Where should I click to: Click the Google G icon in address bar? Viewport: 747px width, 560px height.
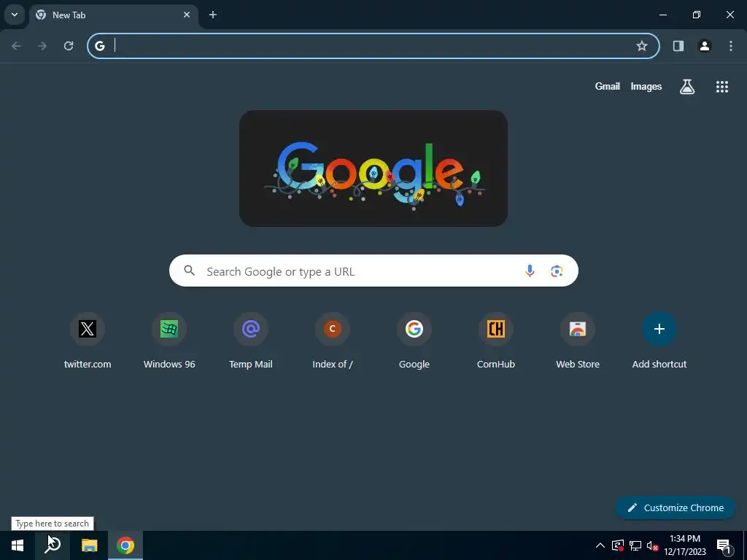point(99,46)
